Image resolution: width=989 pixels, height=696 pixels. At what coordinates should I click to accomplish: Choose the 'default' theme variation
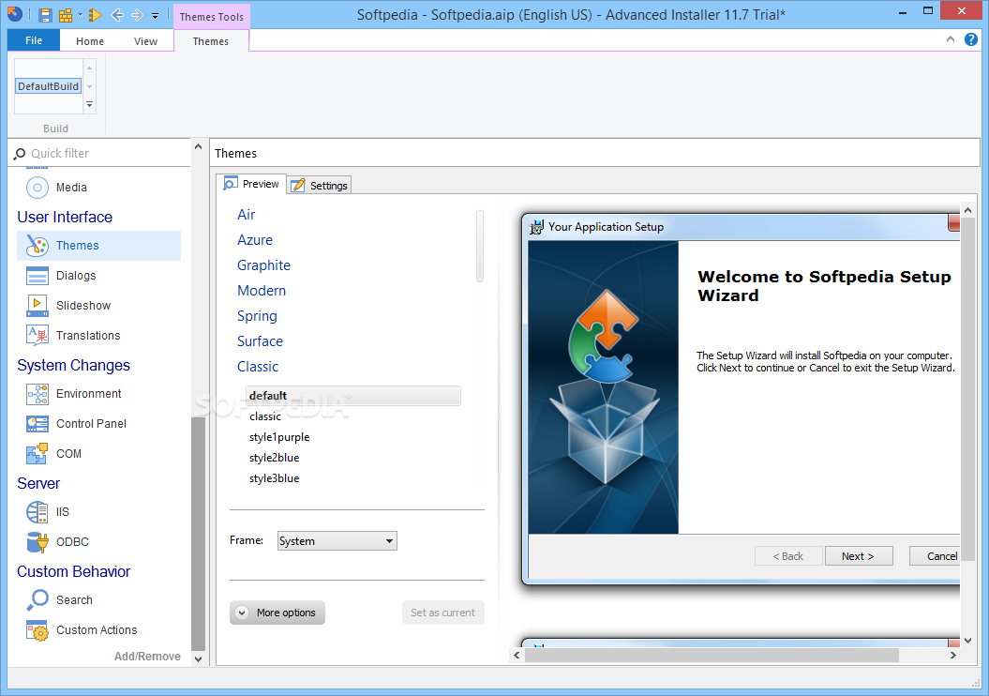(x=353, y=396)
